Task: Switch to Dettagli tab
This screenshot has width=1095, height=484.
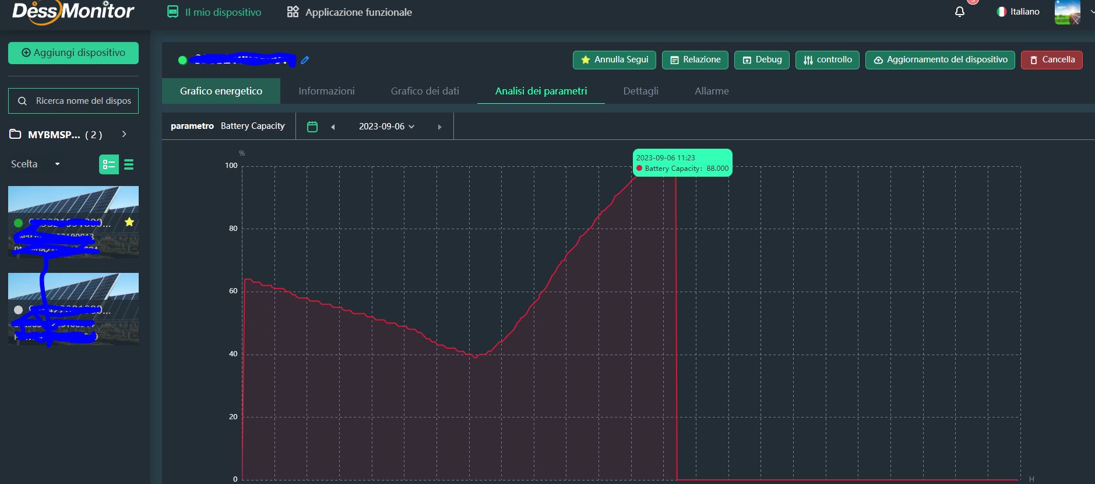Action: 641,91
